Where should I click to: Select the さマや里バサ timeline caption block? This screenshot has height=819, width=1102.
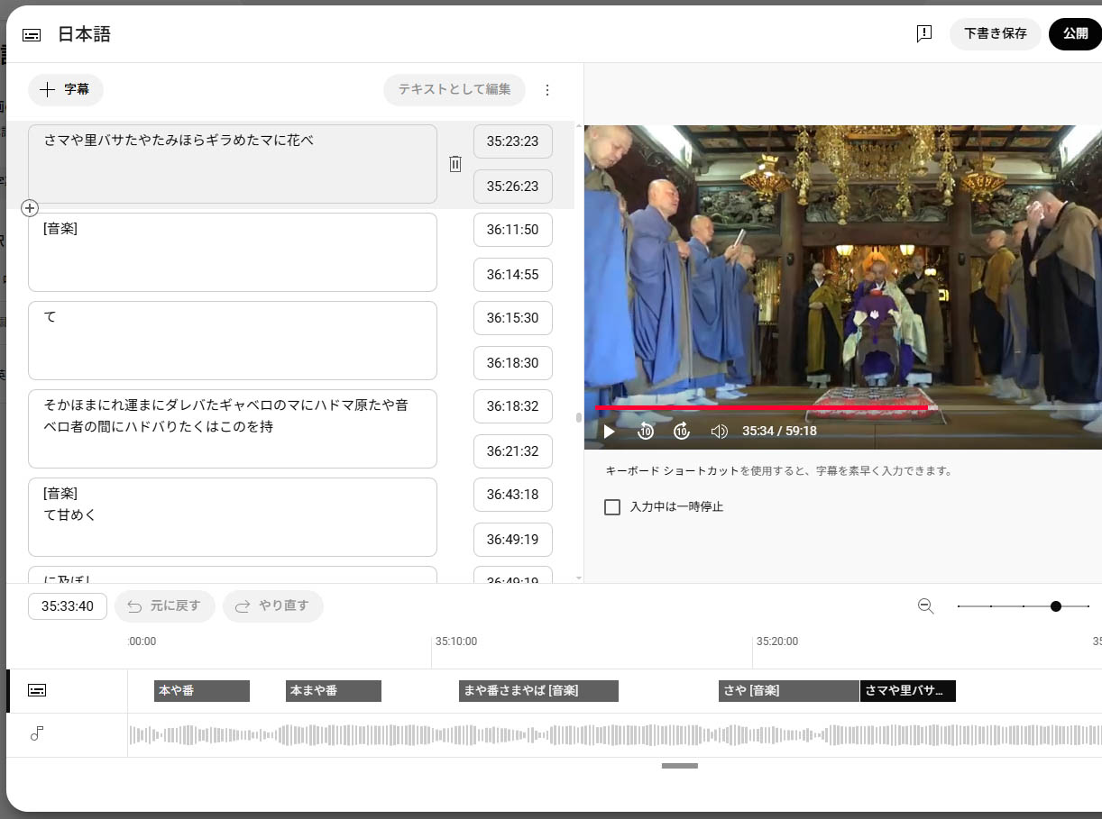(908, 691)
